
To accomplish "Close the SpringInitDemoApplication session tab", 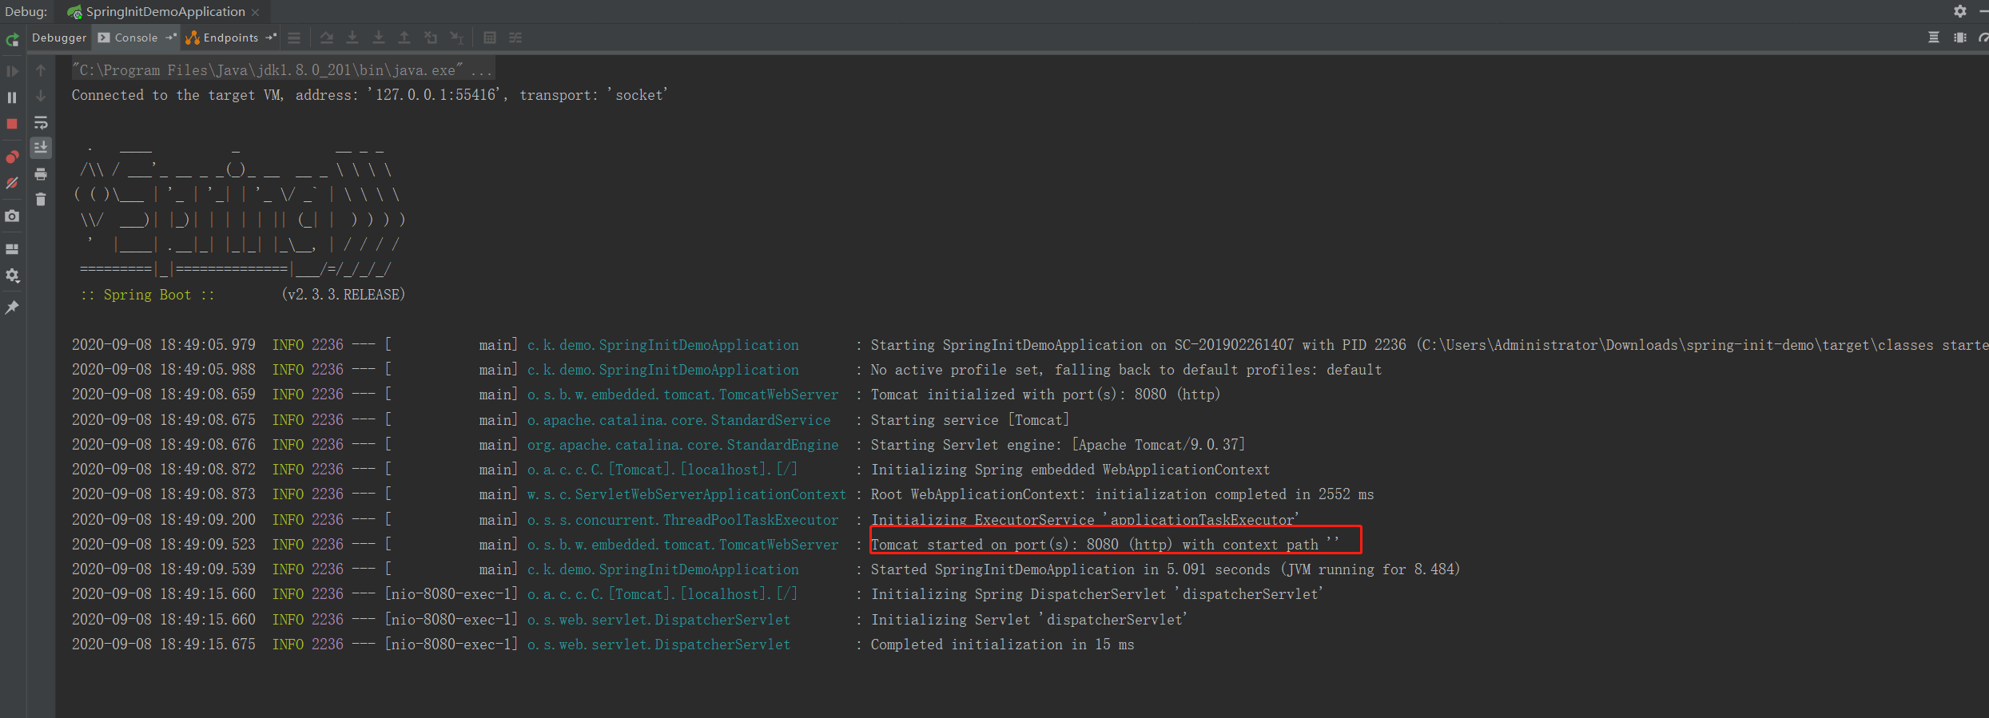I will (x=256, y=12).
